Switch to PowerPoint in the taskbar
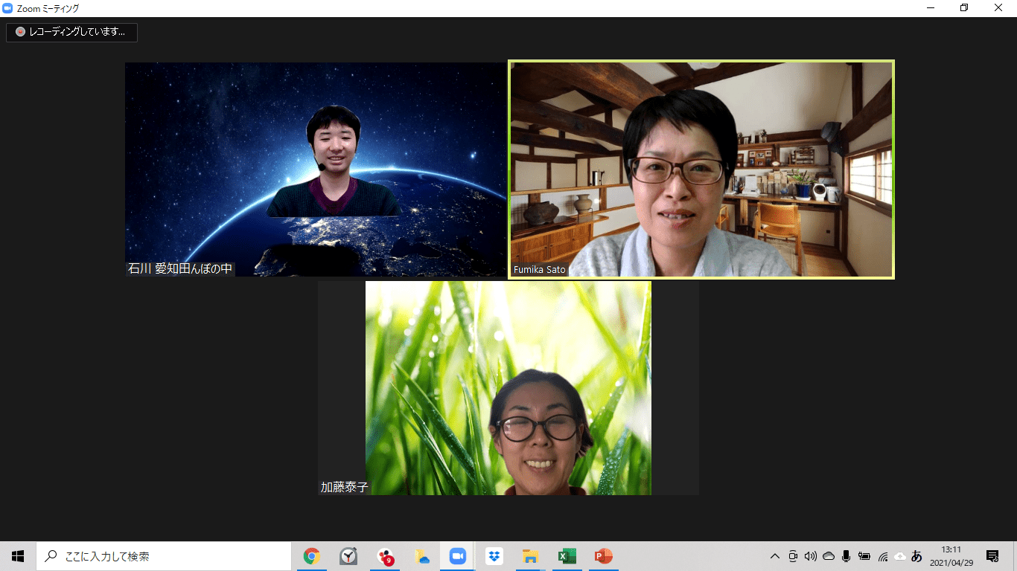The width and height of the screenshot is (1017, 571). point(603,556)
